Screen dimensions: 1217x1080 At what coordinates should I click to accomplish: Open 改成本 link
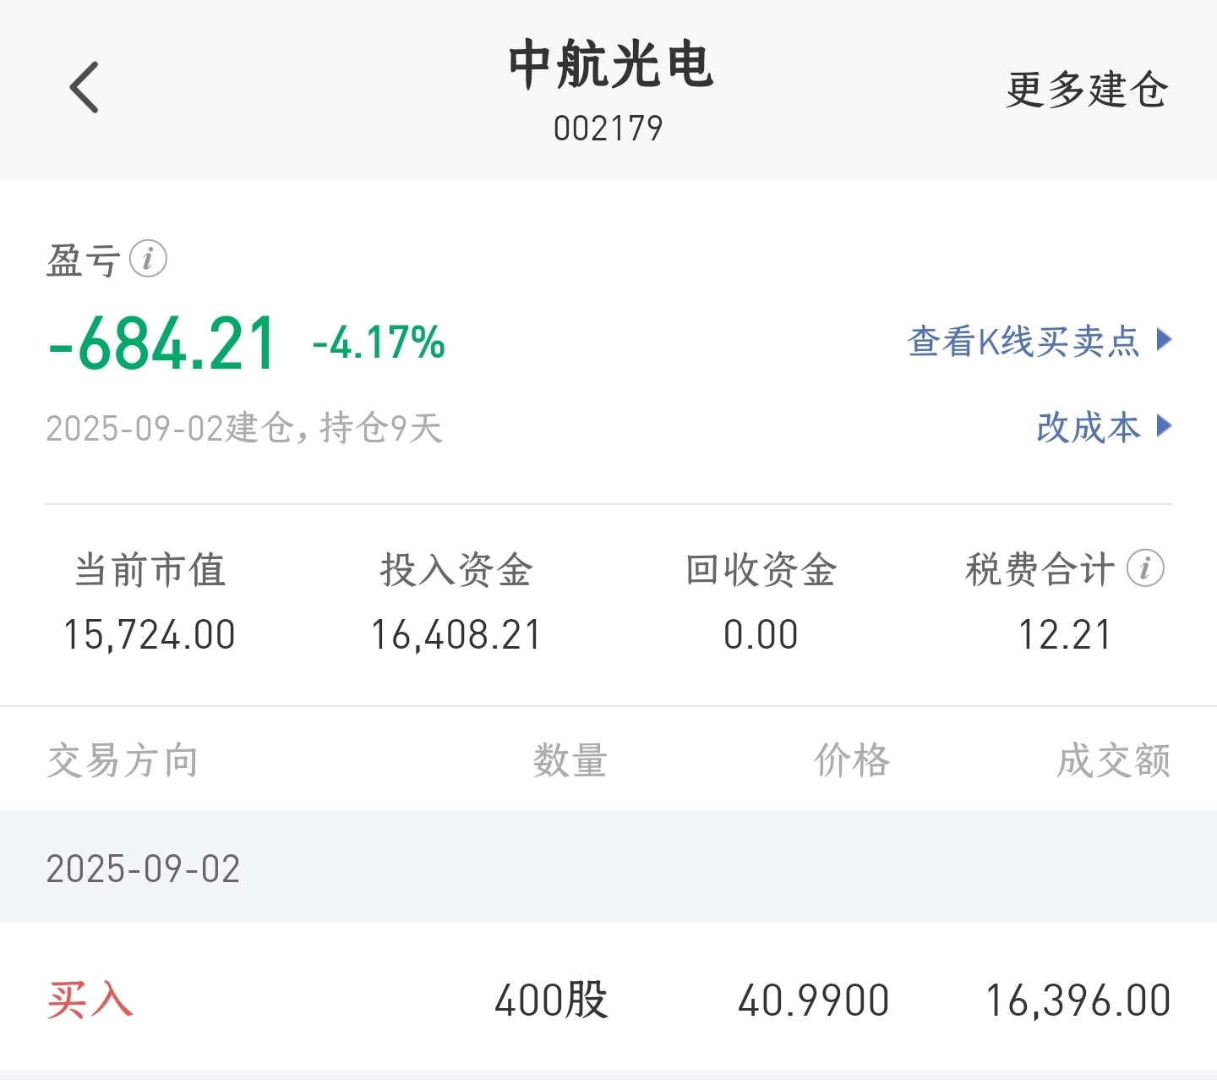1089,427
